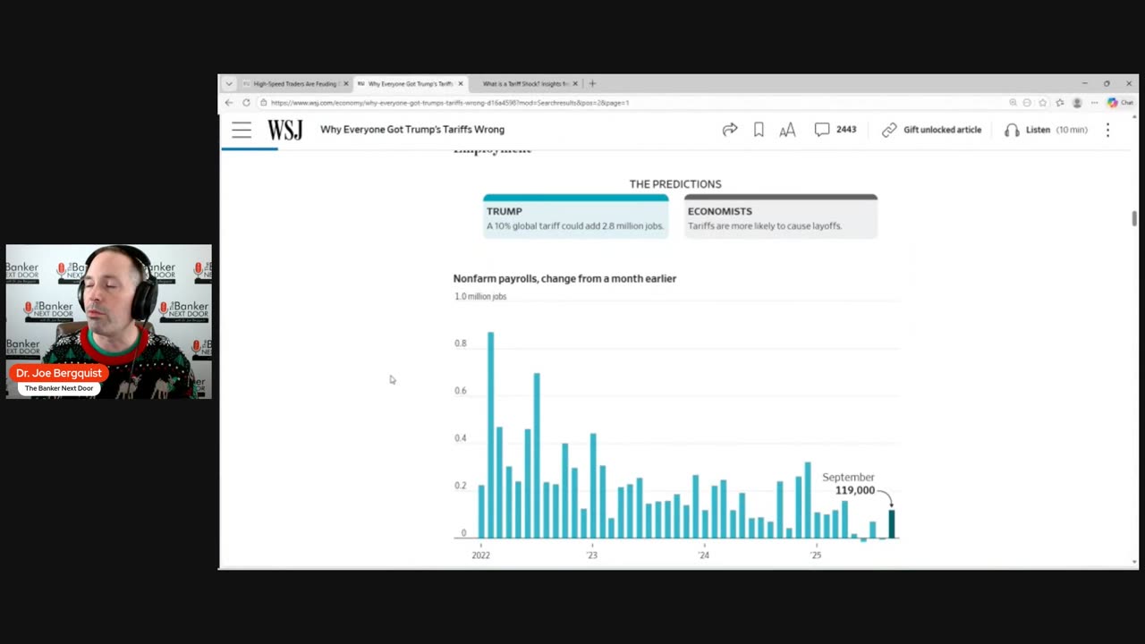Select the ECONOMISTS prediction card

tap(781, 216)
